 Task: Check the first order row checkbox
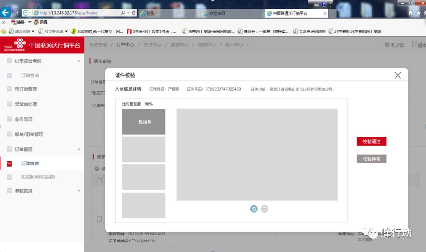click(x=100, y=180)
